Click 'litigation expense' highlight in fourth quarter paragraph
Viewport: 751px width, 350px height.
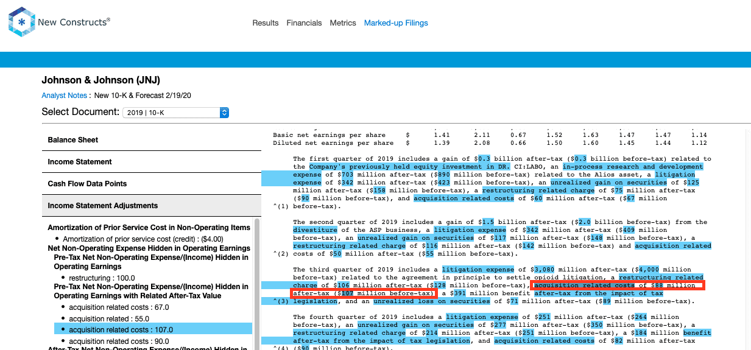tap(482, 317)
